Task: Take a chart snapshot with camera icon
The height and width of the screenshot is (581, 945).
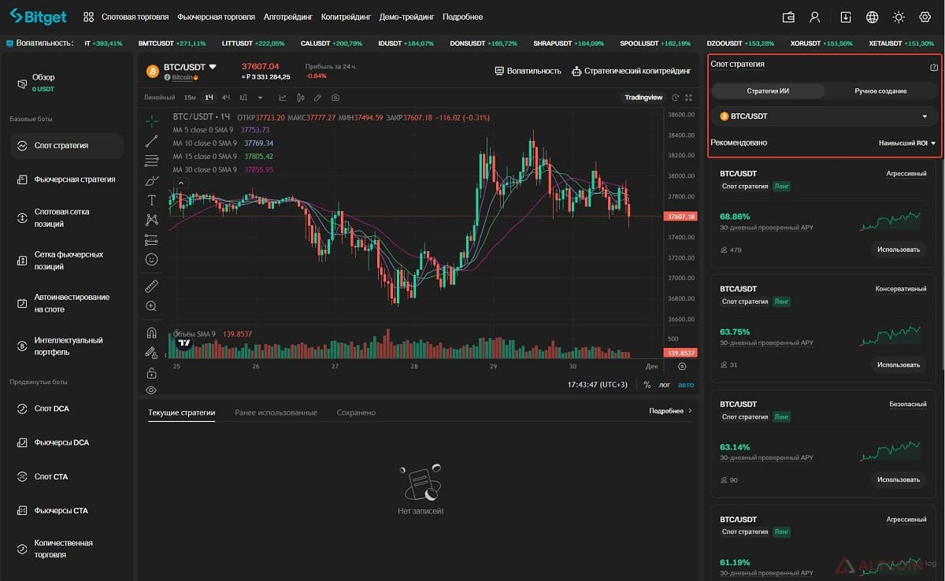Action: click(336, 98)
